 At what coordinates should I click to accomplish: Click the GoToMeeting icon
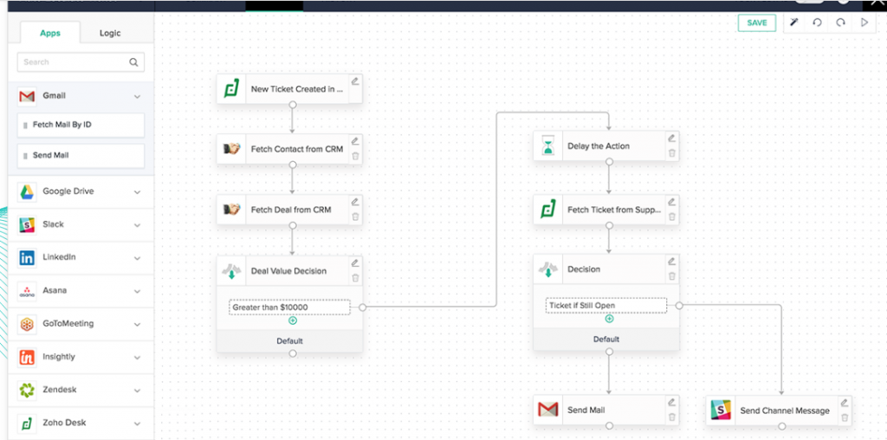click(27, 324)
